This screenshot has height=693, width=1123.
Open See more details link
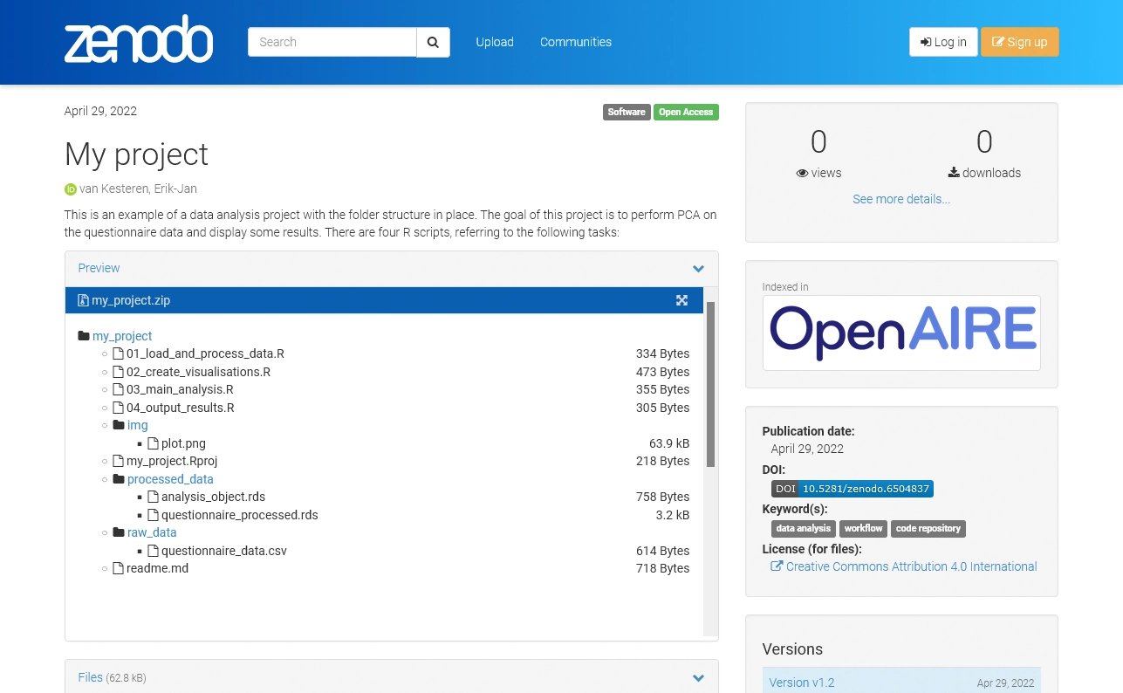pos(901,199)
